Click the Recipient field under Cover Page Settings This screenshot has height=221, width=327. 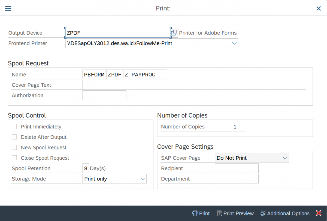(x=236, y=168)
